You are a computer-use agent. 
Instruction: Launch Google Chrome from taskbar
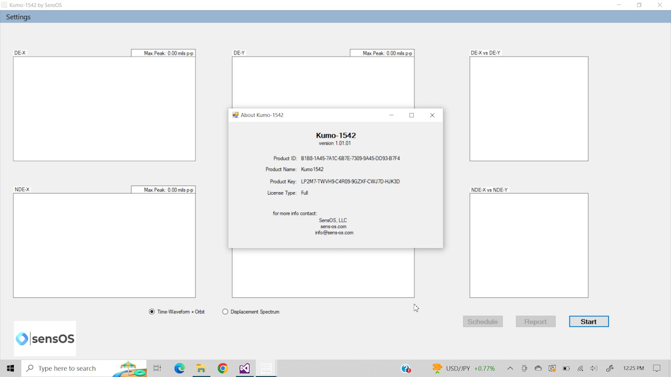pyautogui.click(x=223, y=368)
